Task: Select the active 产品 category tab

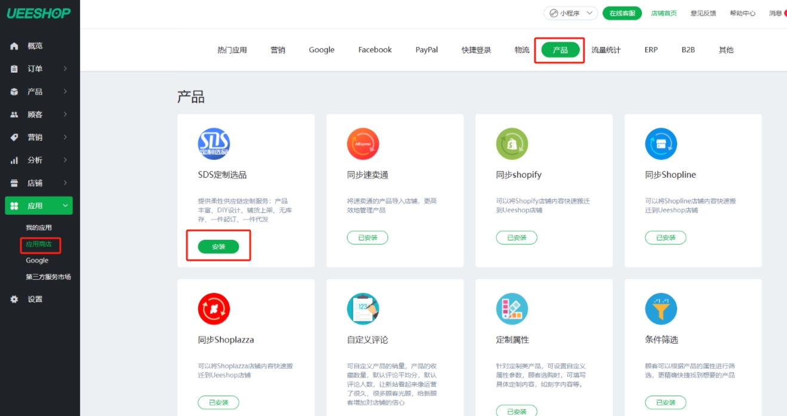Action: point(560,50)
